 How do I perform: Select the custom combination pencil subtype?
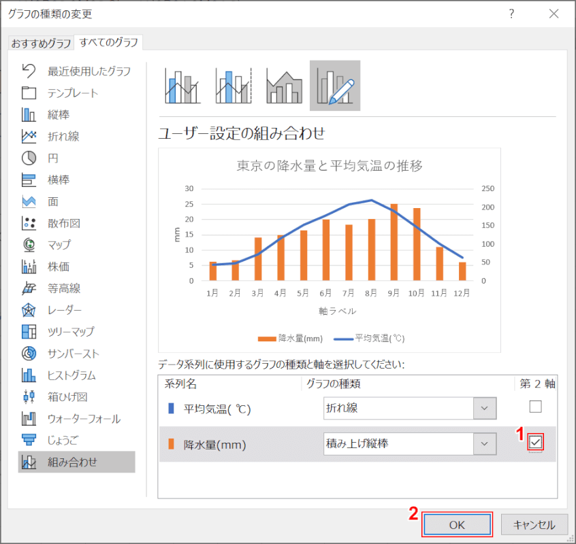pyautogui.click(x=335, y=86)
